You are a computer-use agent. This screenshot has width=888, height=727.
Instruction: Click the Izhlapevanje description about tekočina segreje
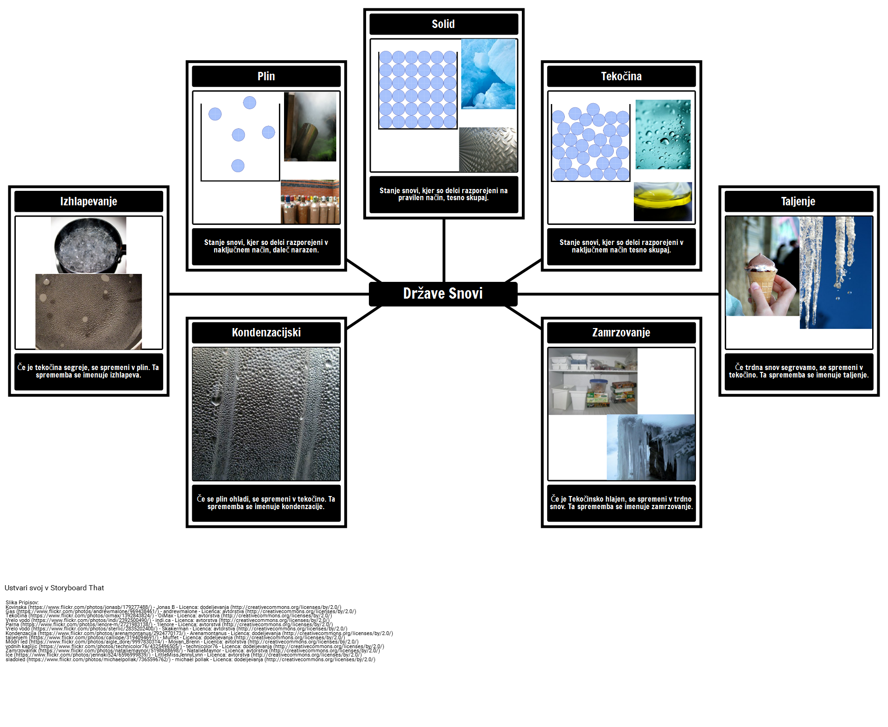pos(89,371)
